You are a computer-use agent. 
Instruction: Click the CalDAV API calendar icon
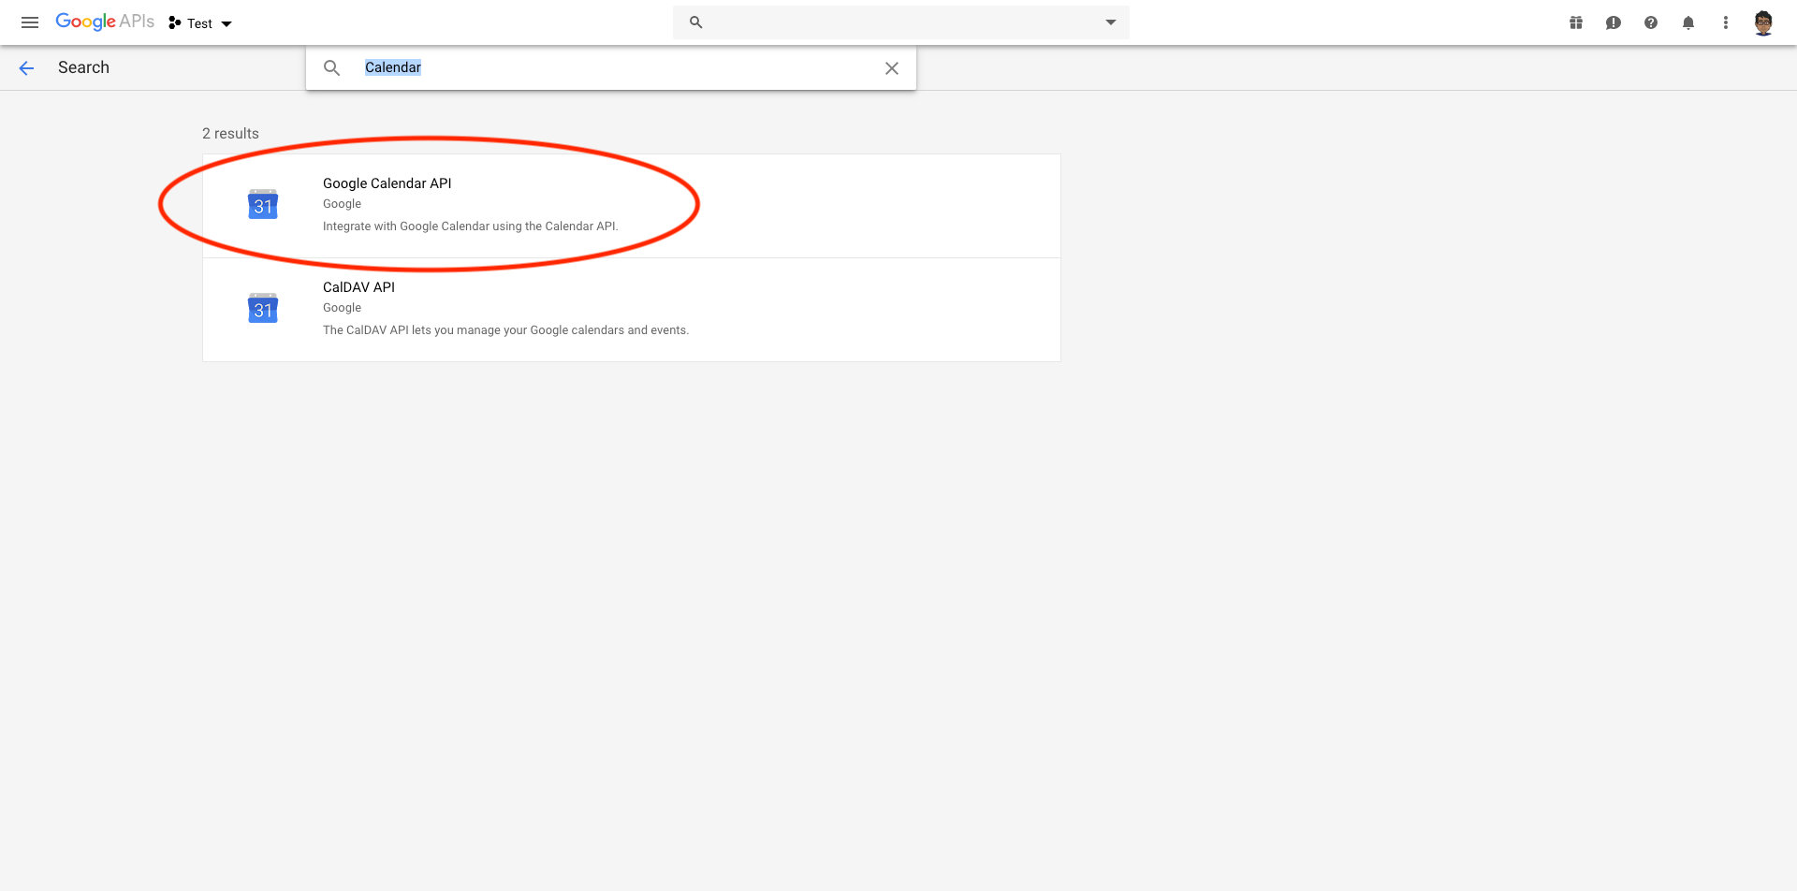(263, 309)
